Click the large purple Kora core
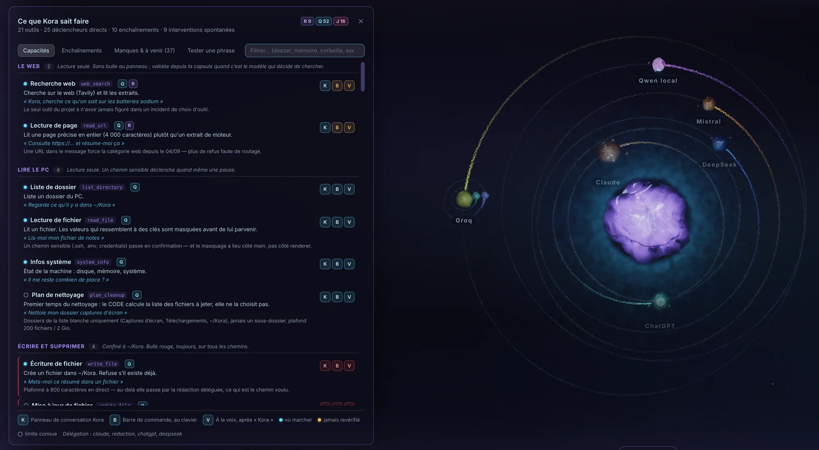The height and width of the screenshot is (450, 819). (646, 221)
